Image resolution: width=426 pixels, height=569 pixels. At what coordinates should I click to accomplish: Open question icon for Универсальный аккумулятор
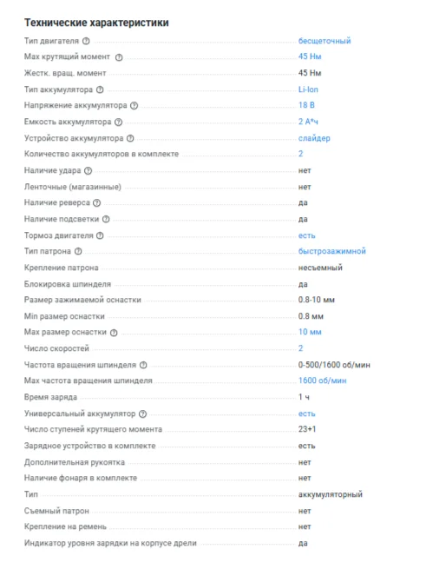[143, 414]
